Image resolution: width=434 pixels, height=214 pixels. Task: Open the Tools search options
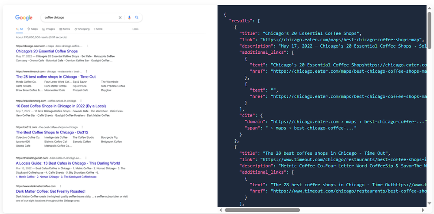(x=135, y=29)
